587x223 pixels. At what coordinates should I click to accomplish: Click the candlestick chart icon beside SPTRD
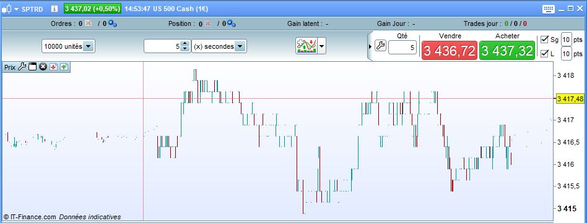click(7, 9)
